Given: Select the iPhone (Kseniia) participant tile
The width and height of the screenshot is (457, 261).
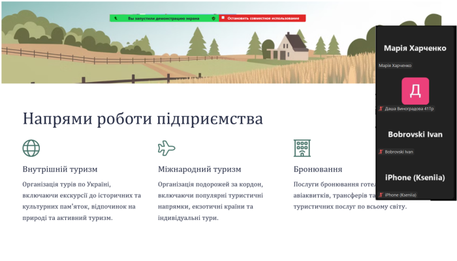Looking at the screenshot, I should click(x=415, y=178).
